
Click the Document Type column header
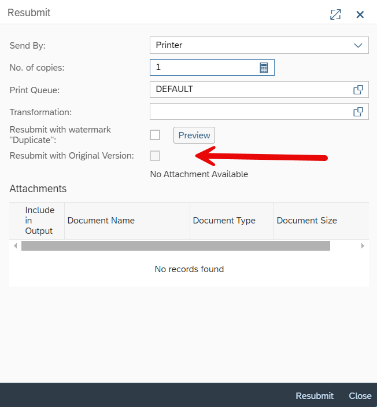[232, 221]
